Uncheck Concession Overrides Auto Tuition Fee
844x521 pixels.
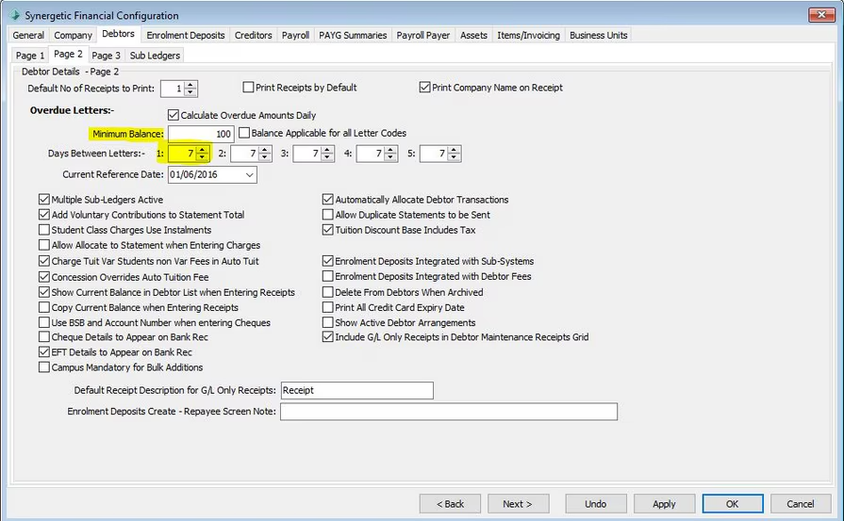point(44,277)
